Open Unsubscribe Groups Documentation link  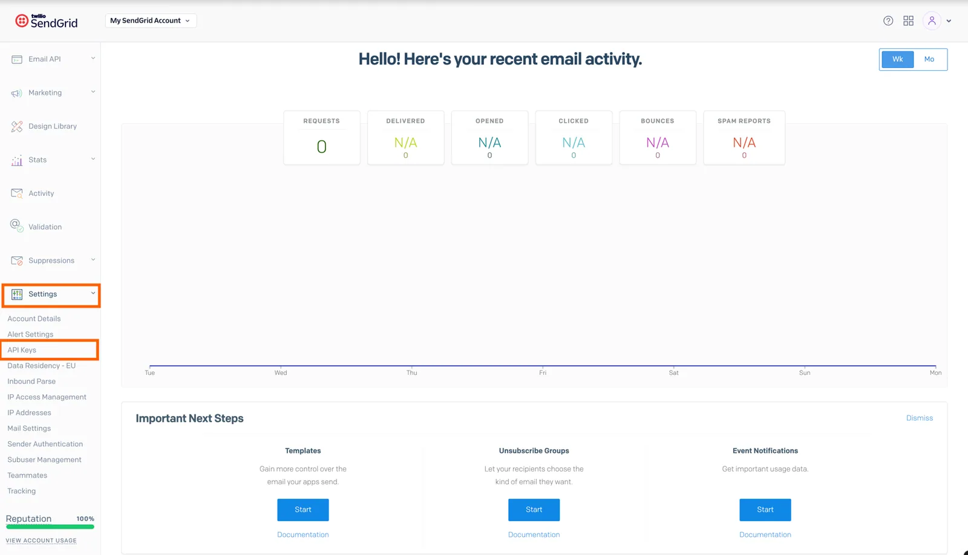click(x=534, y=535)
